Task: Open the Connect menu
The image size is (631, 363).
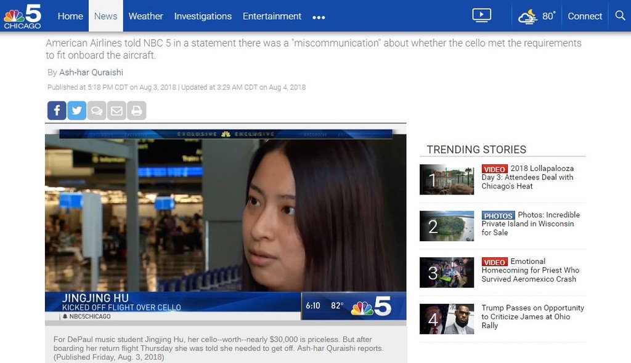Action: (584, 16)
